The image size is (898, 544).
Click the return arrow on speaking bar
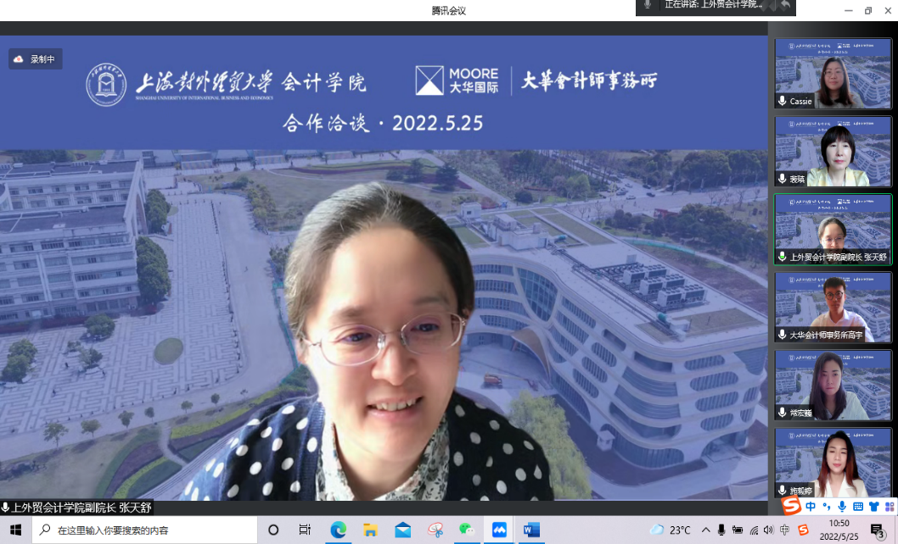click(x=786, y=5)
